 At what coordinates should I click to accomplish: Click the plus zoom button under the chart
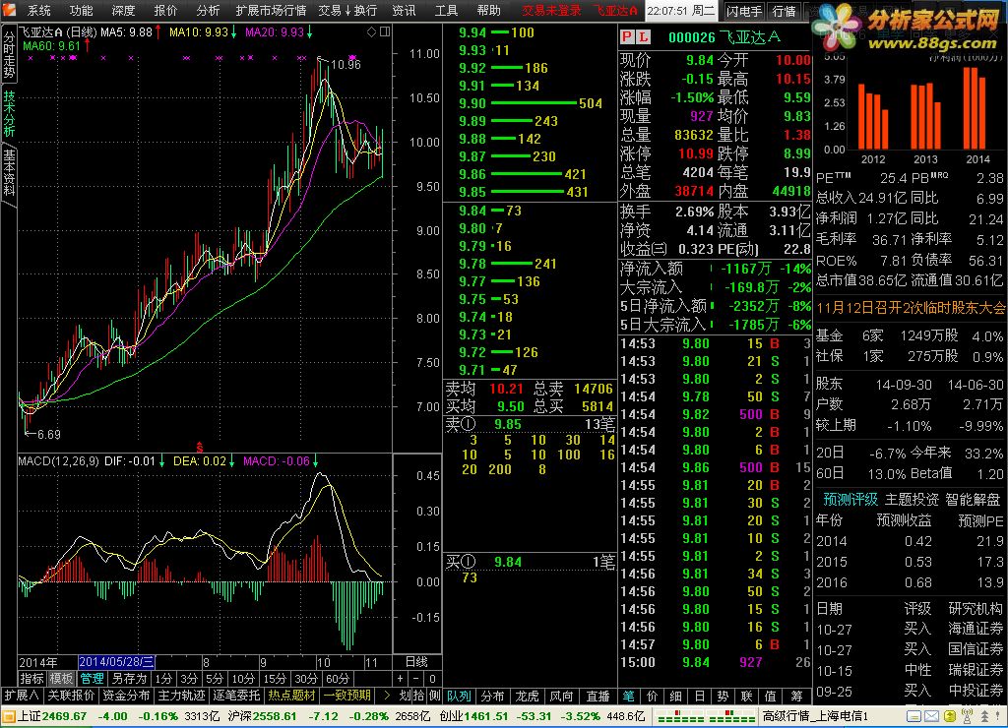coord(401,679)
